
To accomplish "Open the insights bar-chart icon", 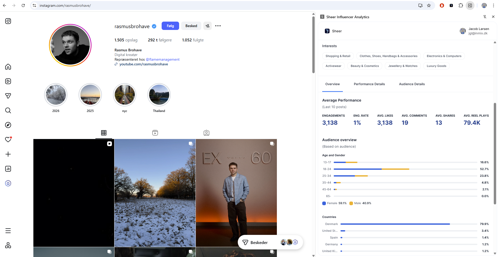I will click(8, 169).
